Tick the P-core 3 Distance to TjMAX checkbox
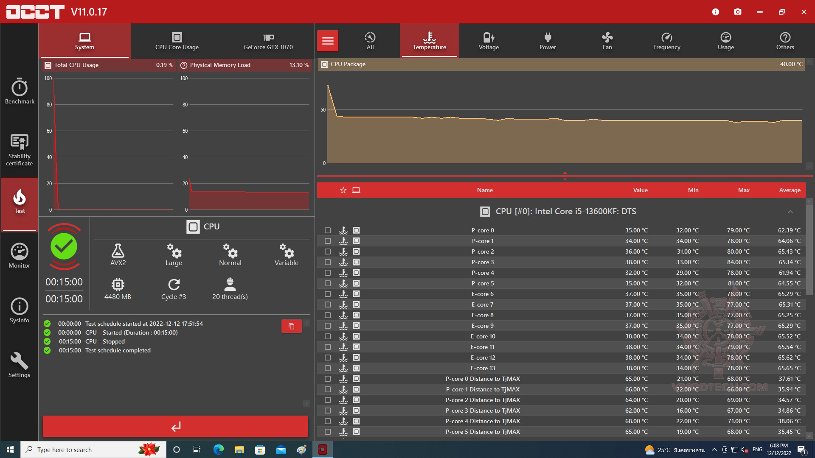This screenshot has height=458, width=815. click(328, 411)
